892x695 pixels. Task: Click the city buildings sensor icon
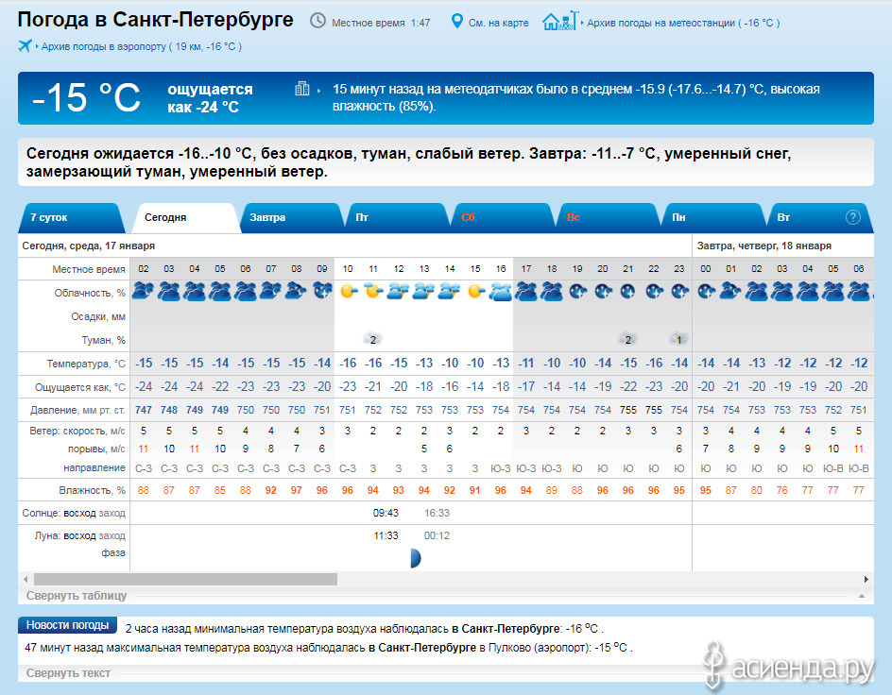pyautogui.click(x=302, y=88)
